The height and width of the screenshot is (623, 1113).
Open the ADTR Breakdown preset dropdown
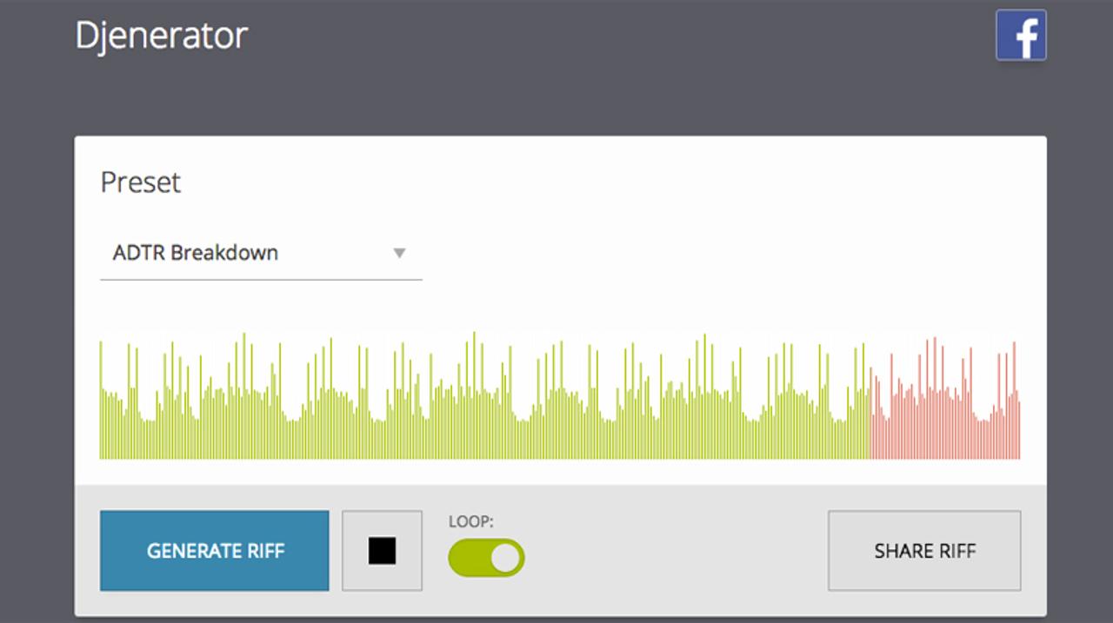(261, 254)
